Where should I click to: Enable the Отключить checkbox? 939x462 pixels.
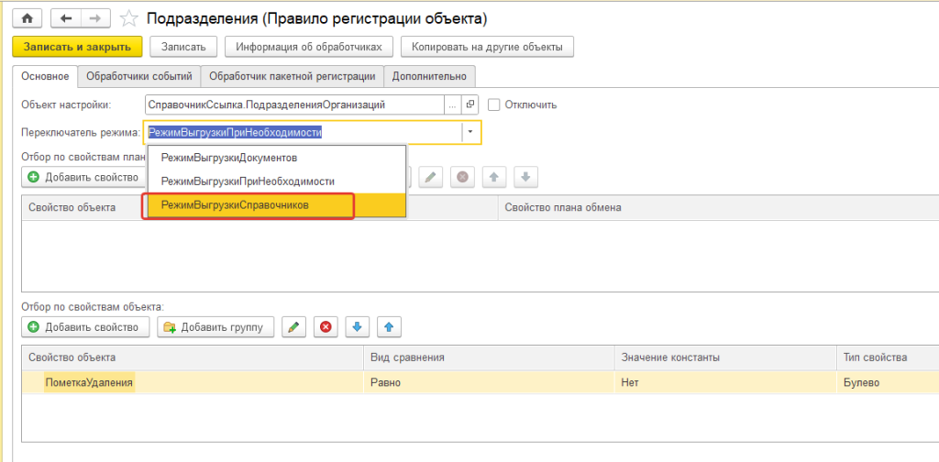(495, 104)
